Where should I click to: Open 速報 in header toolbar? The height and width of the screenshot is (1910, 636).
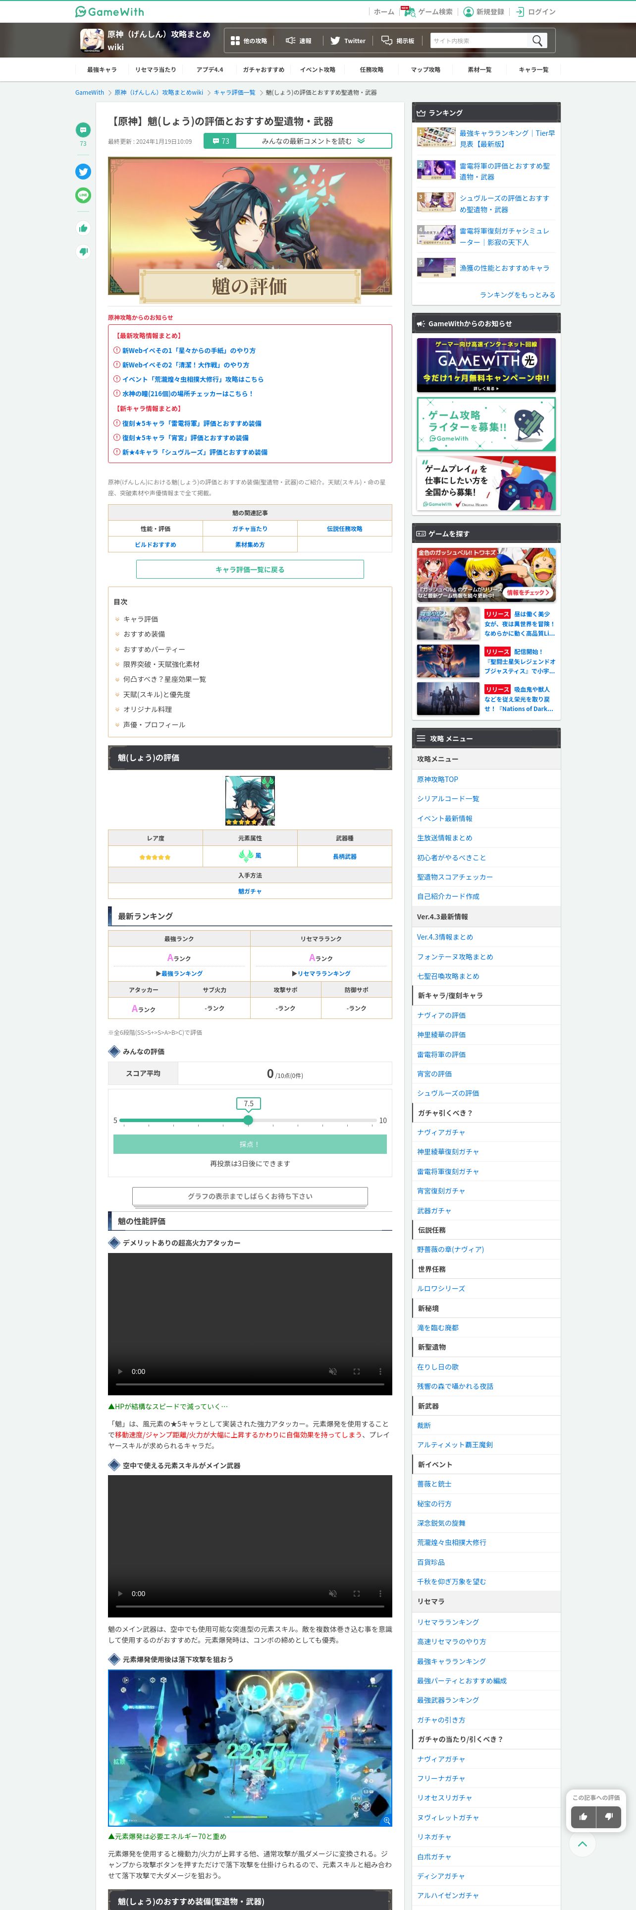tap(298, 41)
